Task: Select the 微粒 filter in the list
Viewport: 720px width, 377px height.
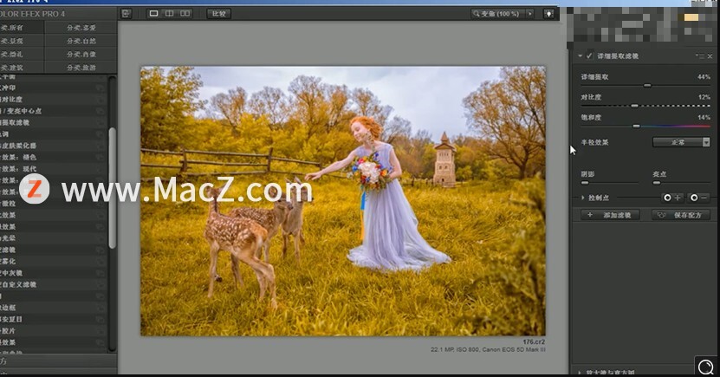Action: (53, 204)
